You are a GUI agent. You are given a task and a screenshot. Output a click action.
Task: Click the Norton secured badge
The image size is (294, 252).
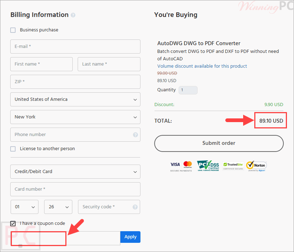pyautogui.click(x=257, y=166)
